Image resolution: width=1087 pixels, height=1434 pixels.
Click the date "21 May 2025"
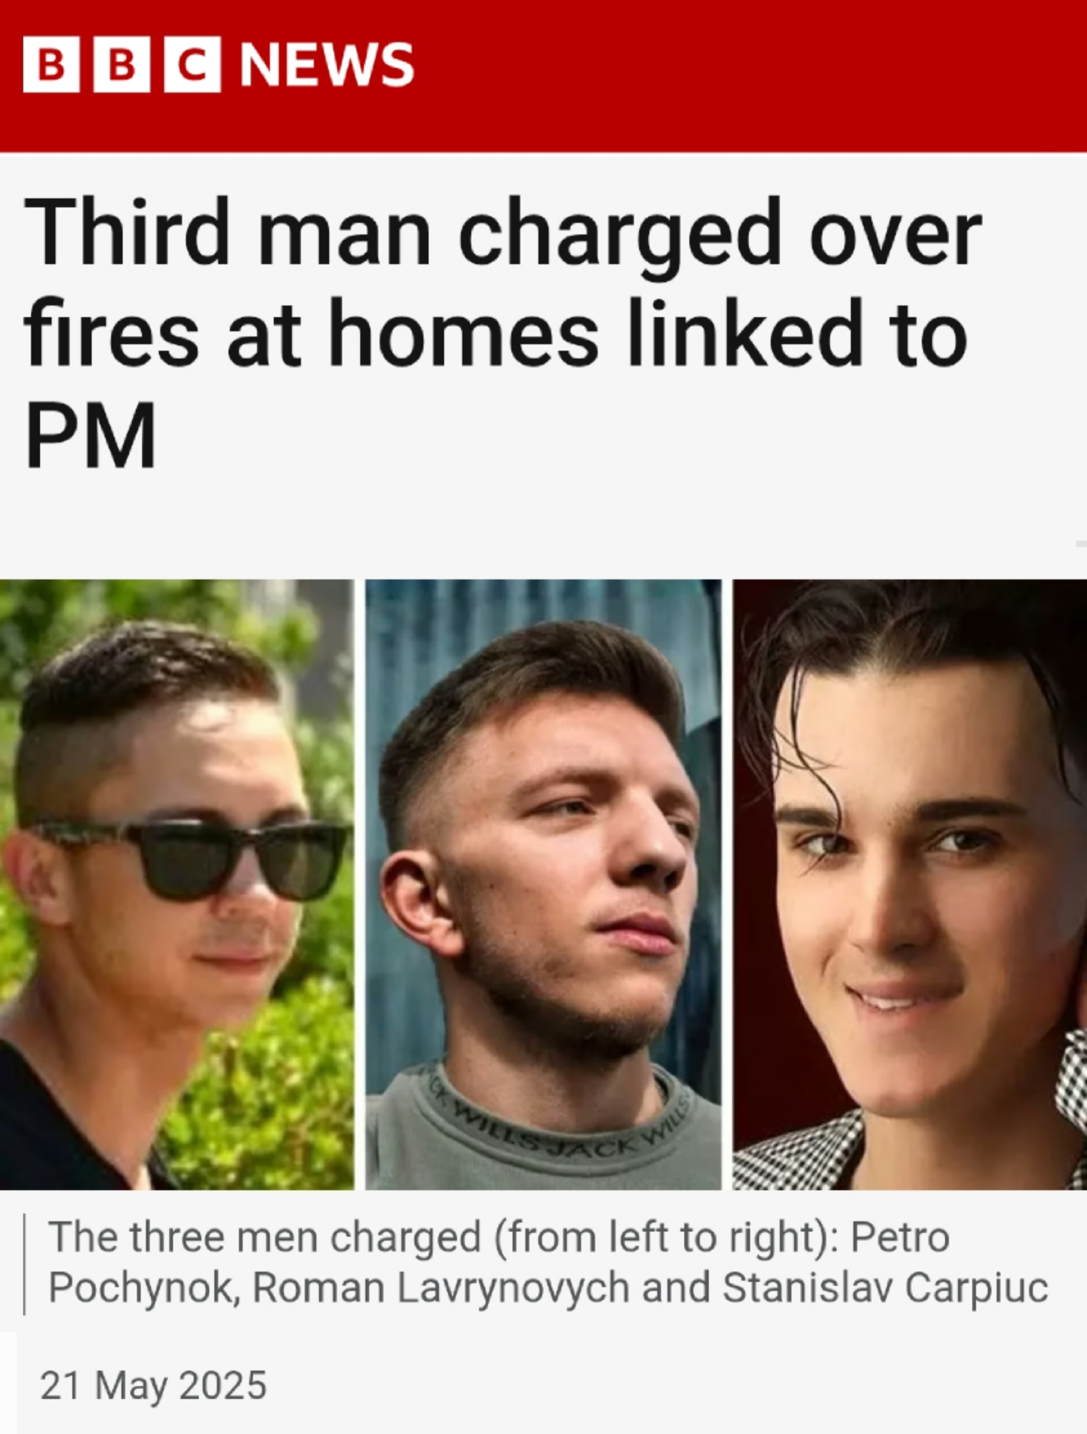tap(153, 1386)
